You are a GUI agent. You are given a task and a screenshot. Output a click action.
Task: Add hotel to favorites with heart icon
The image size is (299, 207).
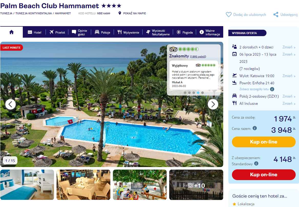(x=229, y=15)
